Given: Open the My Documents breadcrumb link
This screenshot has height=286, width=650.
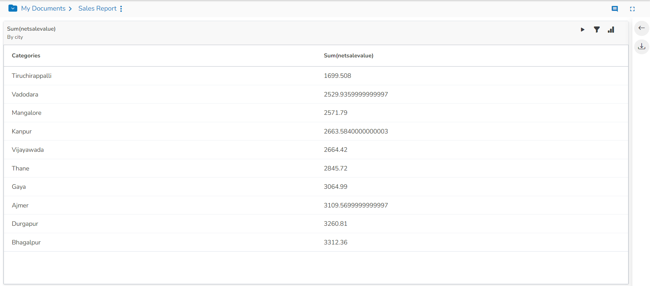Looking at the screenshot, I should [43, 8].
